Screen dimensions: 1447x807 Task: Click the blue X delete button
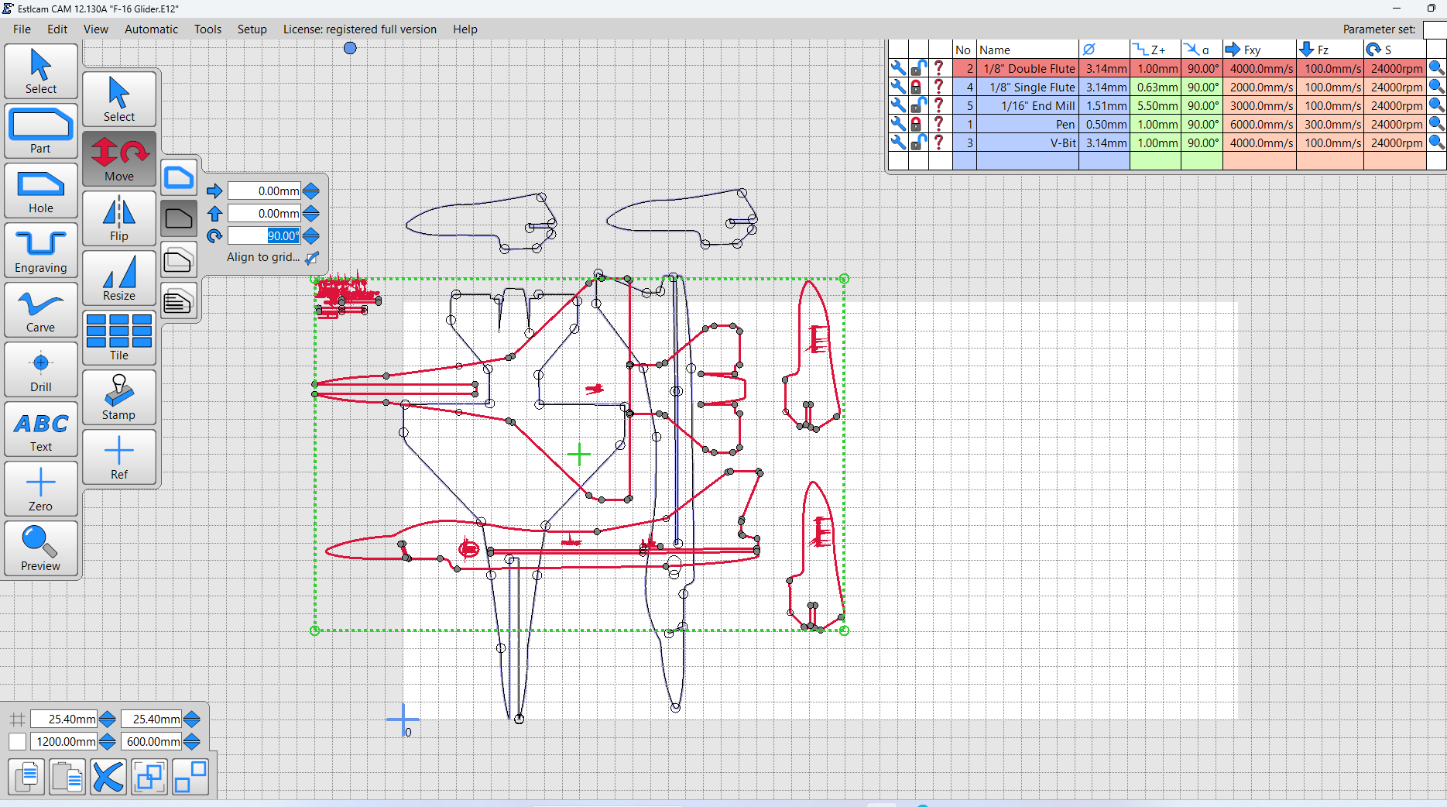108,777
